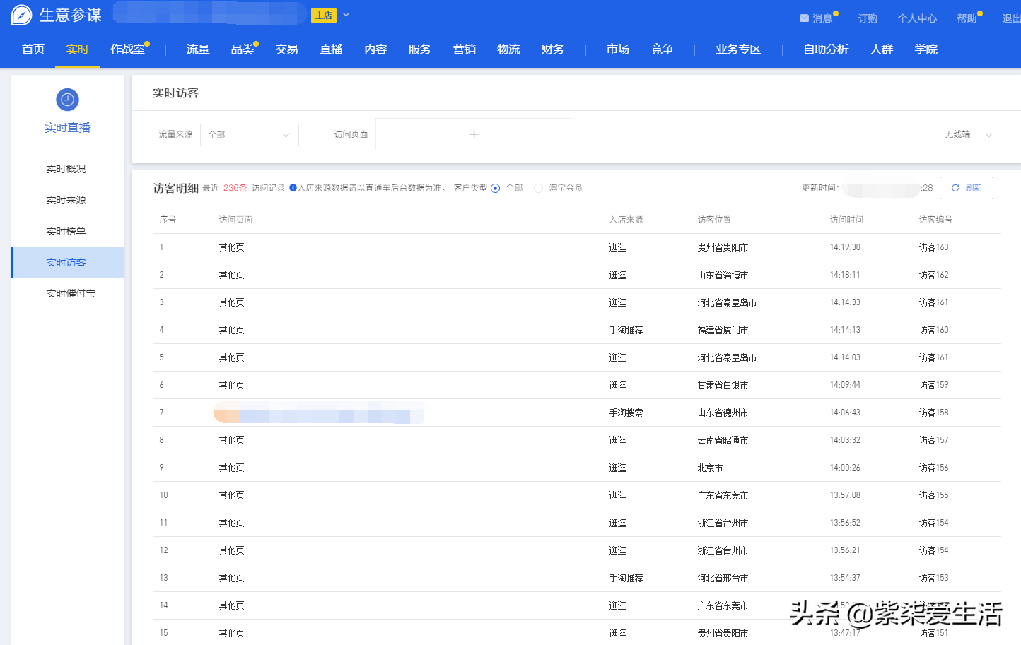Viewport: 1021px width, 645px height.
Task: Click 福建省厦门市 location cell
Action: pyautogui.click(x=723, y=330)
